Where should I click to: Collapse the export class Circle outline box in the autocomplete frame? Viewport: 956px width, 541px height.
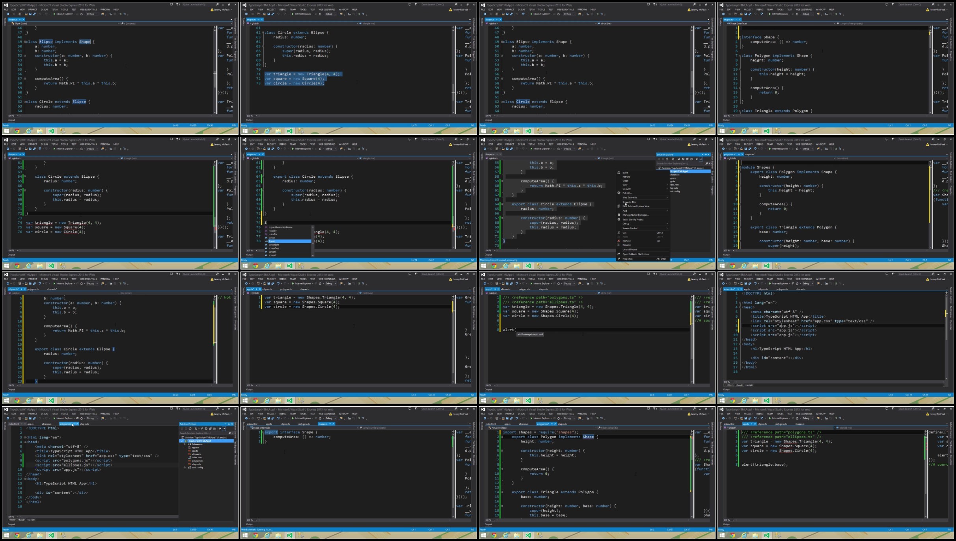[x=263, y=177]
